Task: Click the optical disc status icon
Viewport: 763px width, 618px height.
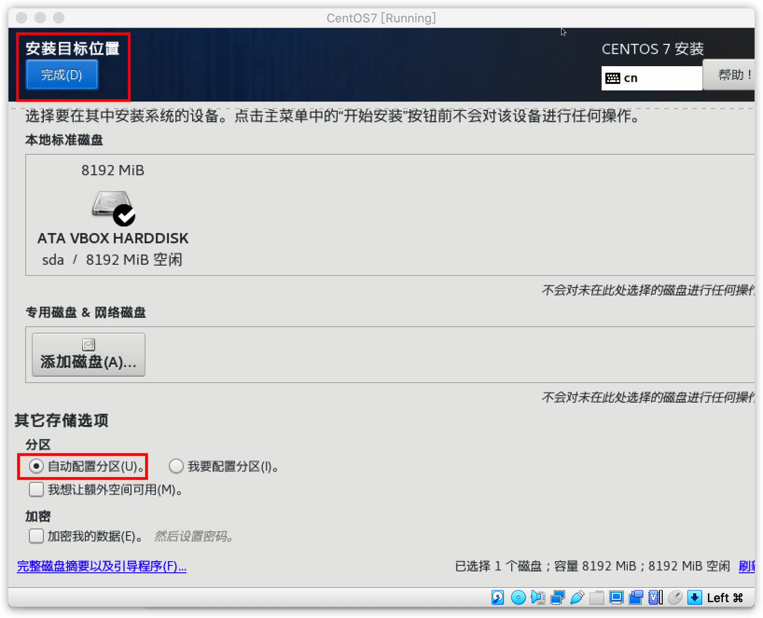Action: pyautogui.click(x=518, y=597)
